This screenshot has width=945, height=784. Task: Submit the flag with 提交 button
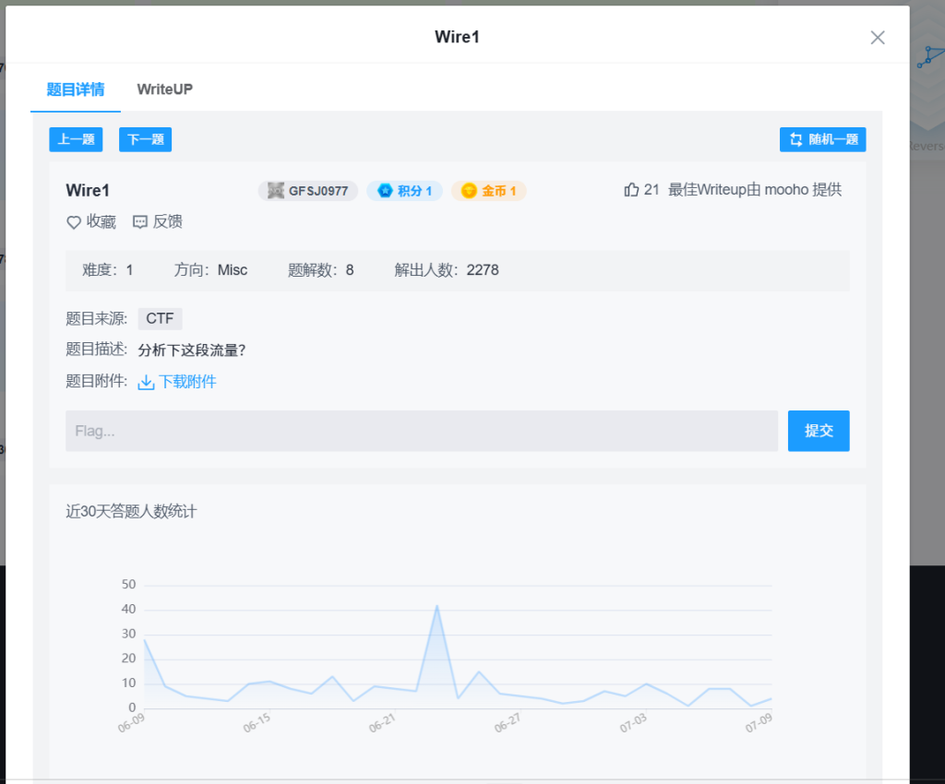(819, 431)
